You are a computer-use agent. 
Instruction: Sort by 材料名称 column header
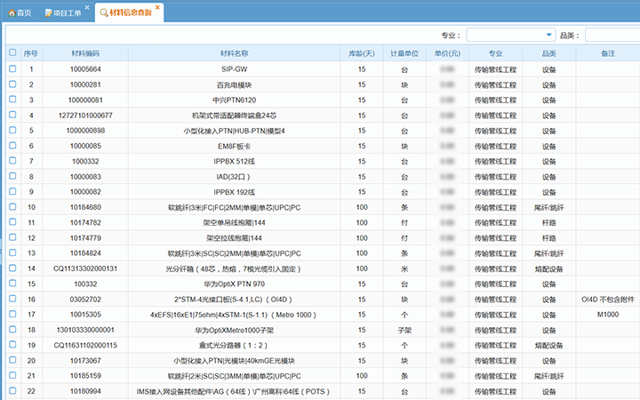pyautogui.click(x=234, y=53)
